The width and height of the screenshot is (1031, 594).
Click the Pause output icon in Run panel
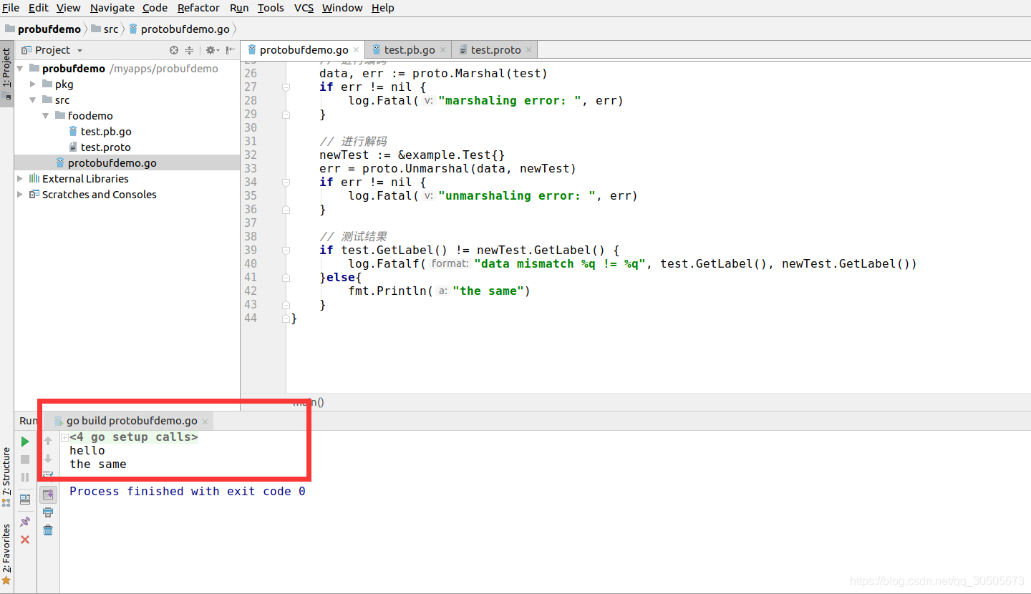(25, 477)
